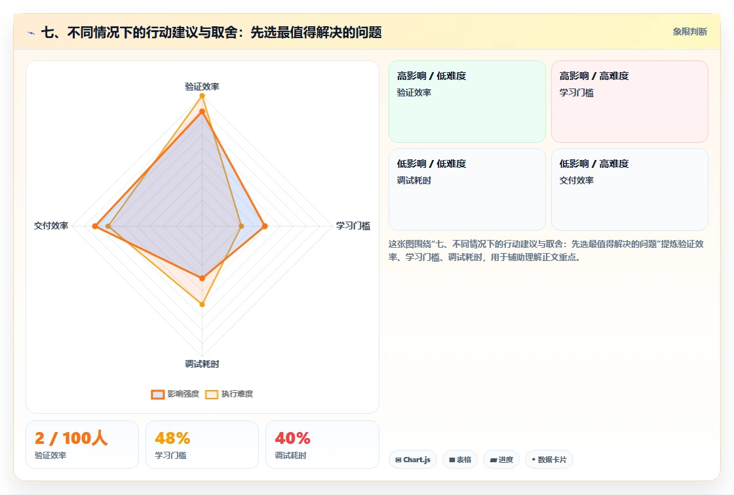Click the 48% 学习门槛 stat card
Viewport: 734px width, 495px height.
pos(202,445)
